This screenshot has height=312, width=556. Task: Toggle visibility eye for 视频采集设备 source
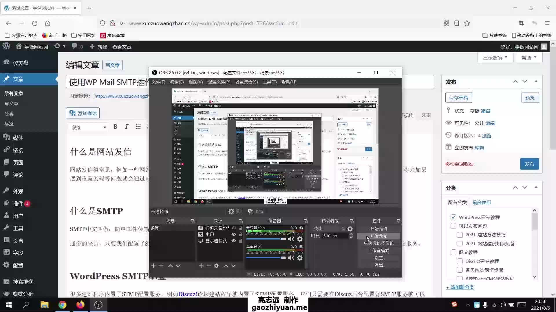(x=233, y=228)
